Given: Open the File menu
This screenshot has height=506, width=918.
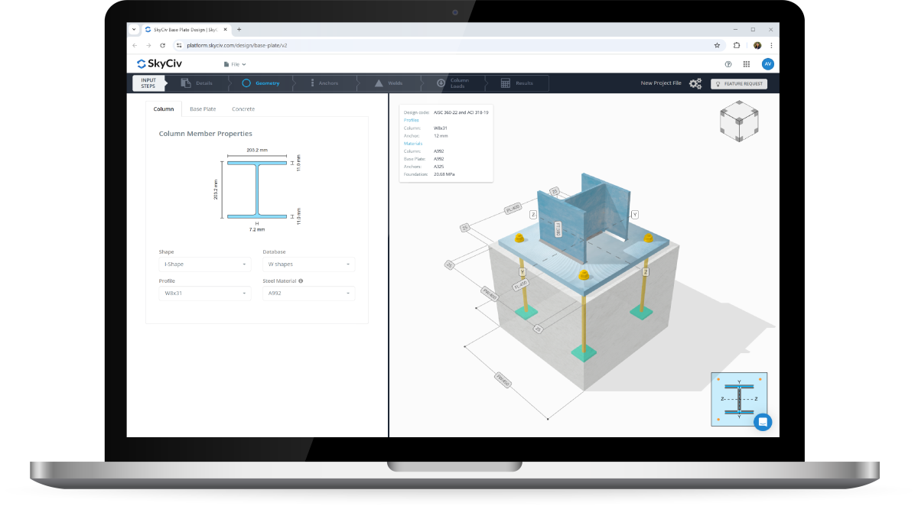Looking at the screenshot, I should tap(237, 63).
